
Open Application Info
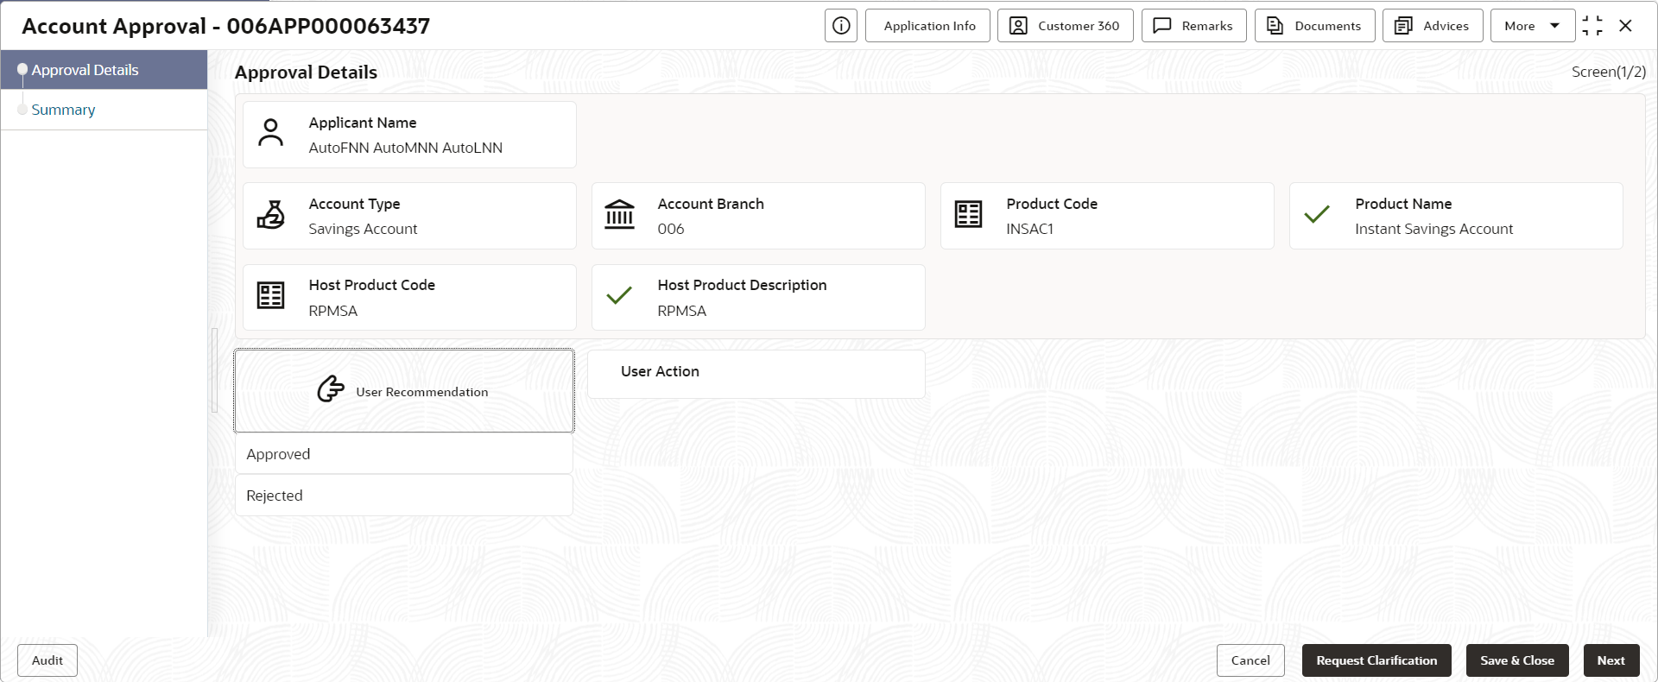click(929, 26)
